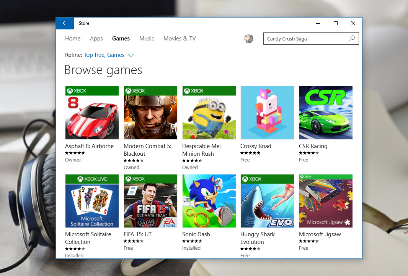Click the Free label under CSR Racing
The height and width of the screenshot is (276, 408).
pos(304,160)
